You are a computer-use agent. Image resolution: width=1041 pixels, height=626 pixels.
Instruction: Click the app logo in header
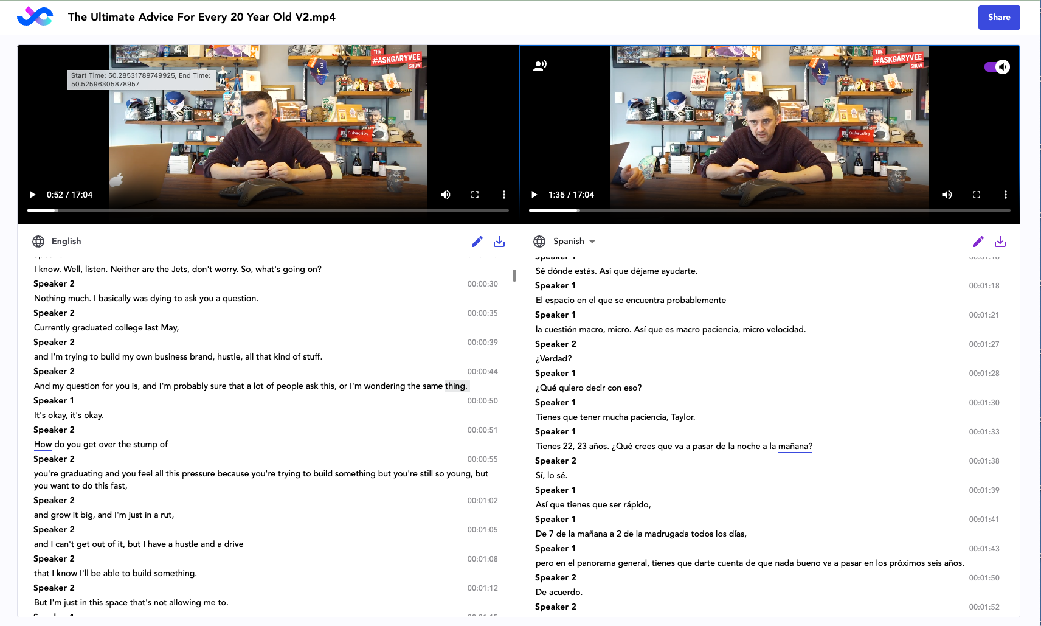coord(35,16)
